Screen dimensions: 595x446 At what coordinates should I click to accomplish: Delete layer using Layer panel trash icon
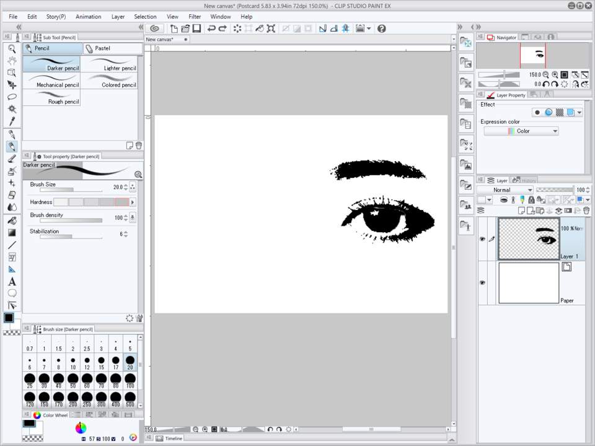point(586,211)
